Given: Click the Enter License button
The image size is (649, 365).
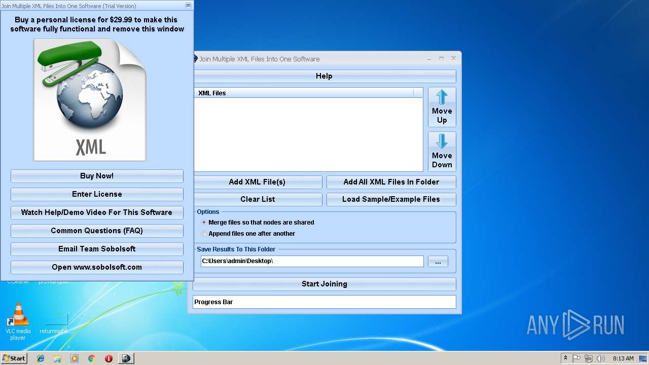Looking at the screenshot, I should (97, 194).
